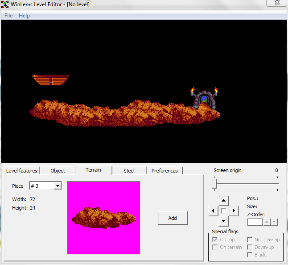This screenshot has height=265, width=288.
Task: Click the Height value 24
Action: click(x=33, y=208)
